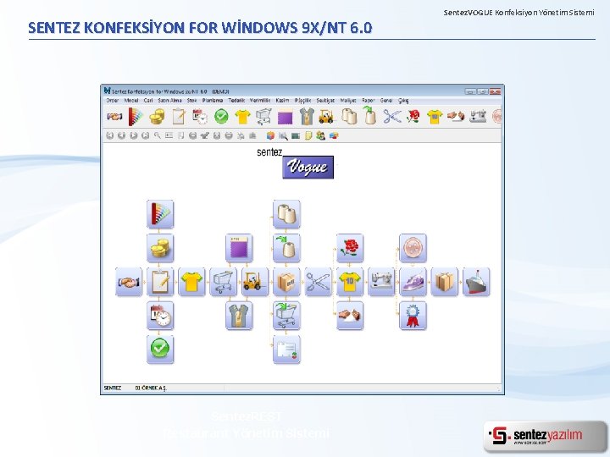Click the forklift step in the workflow diagram
The image size is (610, 457).
(x=255, y=282)
